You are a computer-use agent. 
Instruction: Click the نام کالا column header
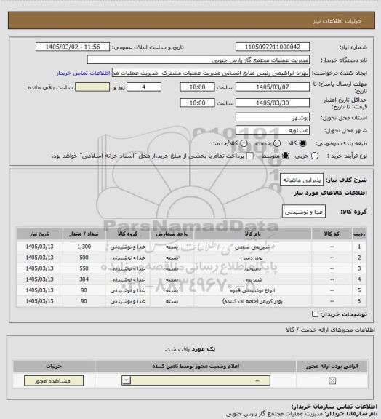tap(252, 234)
